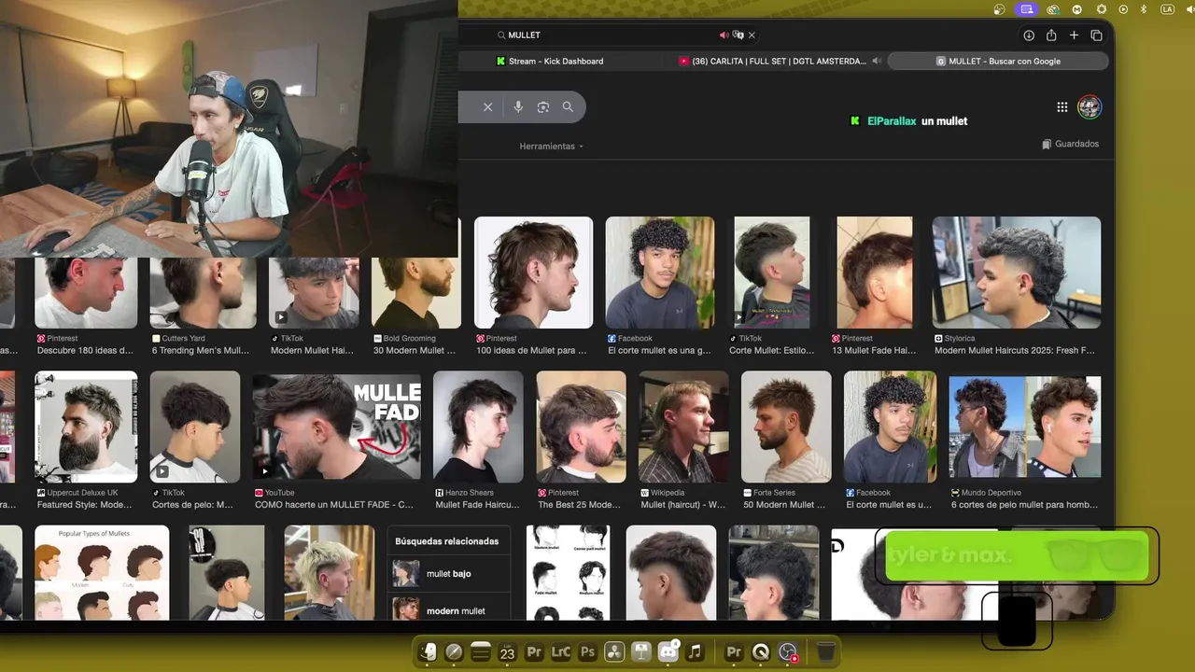Open Calendar showing 23 in Dock

507,652
